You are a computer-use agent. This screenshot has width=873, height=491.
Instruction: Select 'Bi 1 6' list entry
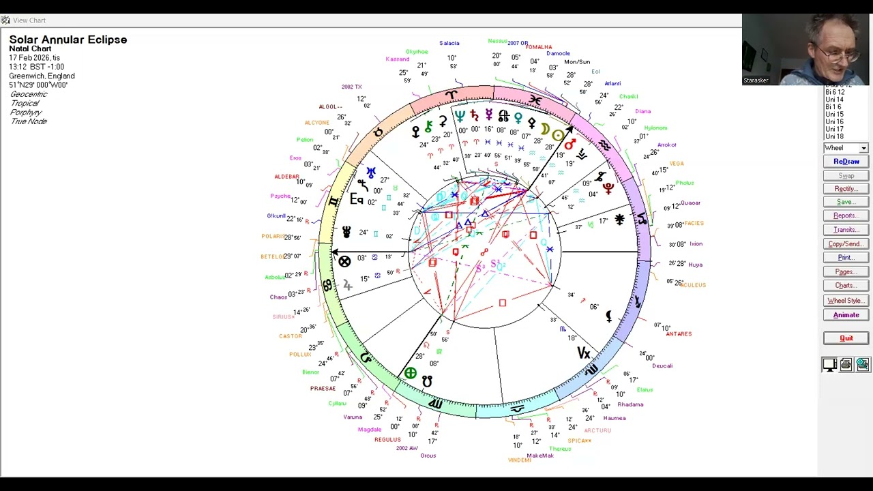pyautogui.click(x=833, y=107)
